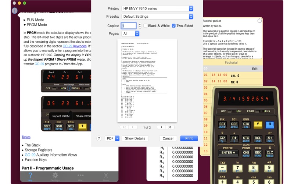This screenshot has height=184, width=294.
Task: Follow the GO-29 Keycodes link
Action: pyautogui.click(x=75, y=46)
